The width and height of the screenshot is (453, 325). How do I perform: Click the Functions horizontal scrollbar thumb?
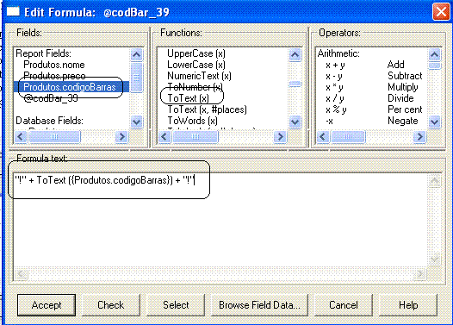[x=195, y=136]
